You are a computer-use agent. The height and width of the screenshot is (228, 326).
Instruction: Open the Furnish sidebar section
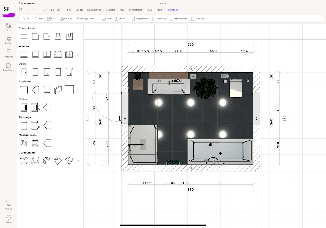tap(9, 40)
